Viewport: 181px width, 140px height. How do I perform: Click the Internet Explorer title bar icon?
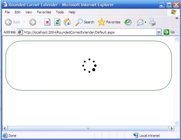(x=5, y=5)
